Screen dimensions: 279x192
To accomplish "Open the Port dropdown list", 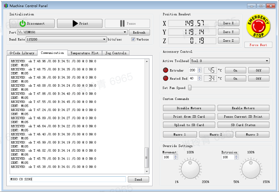I will point(125,32).
